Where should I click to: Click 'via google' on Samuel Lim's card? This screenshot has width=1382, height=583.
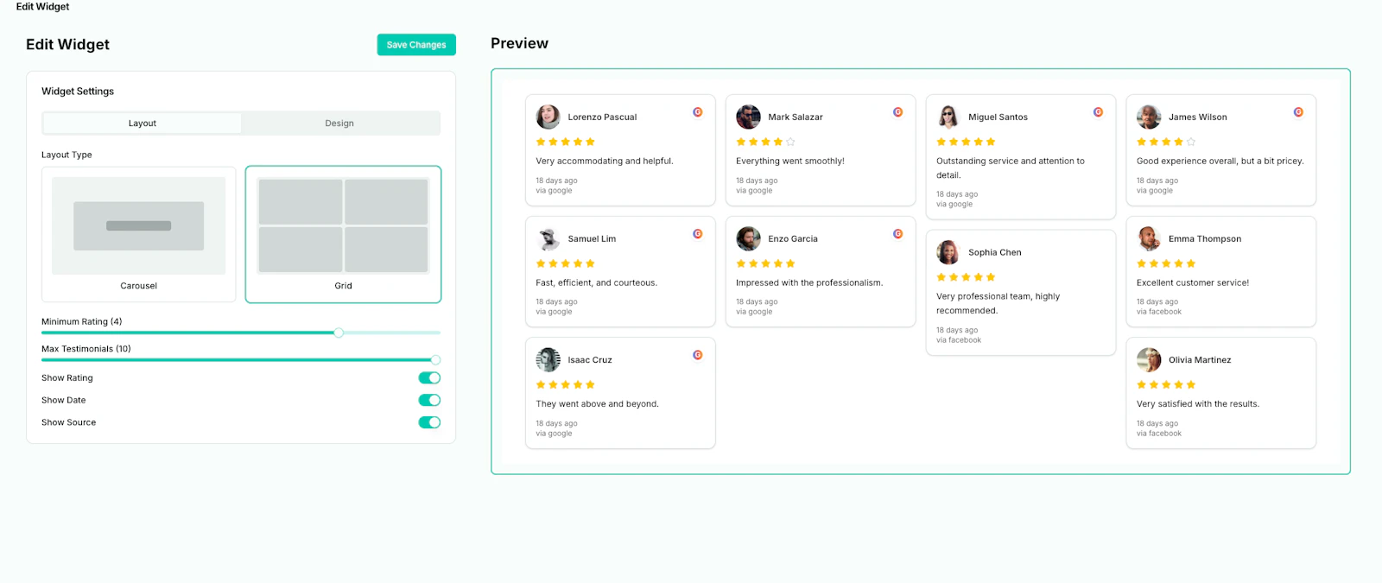tap(554, 312)
